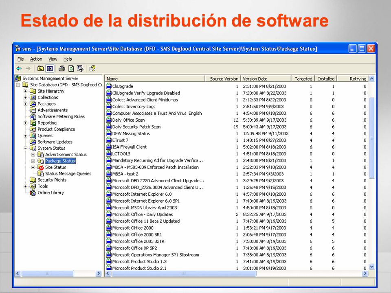
Task: Select the Microsoft Office XP SP2 row
Action: (236, 248)
